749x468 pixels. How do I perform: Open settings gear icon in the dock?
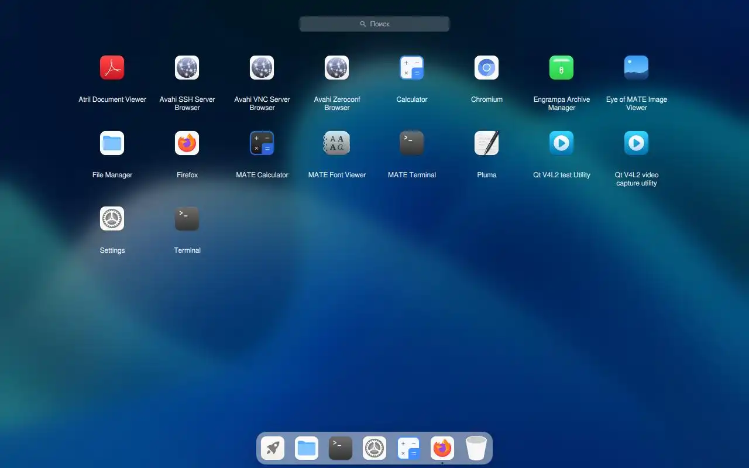(x=374, y=449)
